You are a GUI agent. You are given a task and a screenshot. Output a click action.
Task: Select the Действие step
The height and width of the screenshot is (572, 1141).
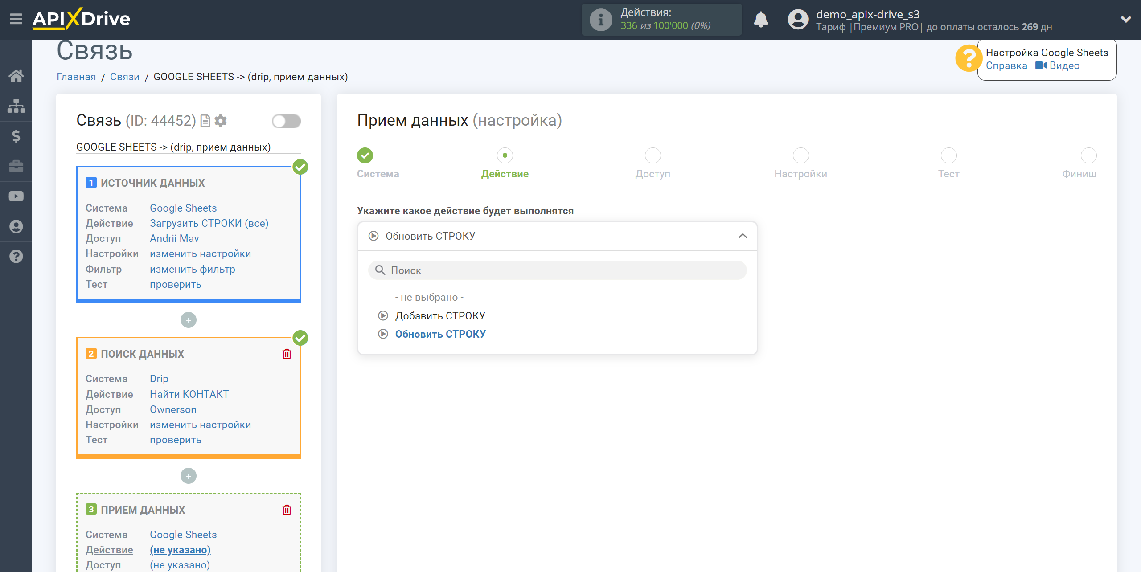click(x=505, y=155)
